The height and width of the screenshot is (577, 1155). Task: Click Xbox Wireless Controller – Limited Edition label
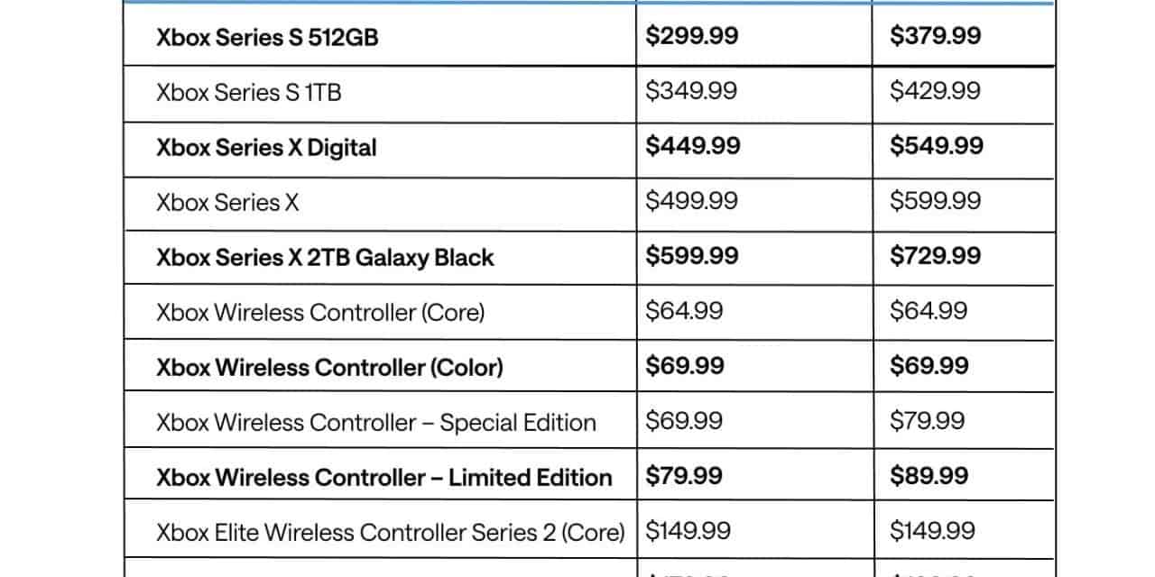(384, 478)
